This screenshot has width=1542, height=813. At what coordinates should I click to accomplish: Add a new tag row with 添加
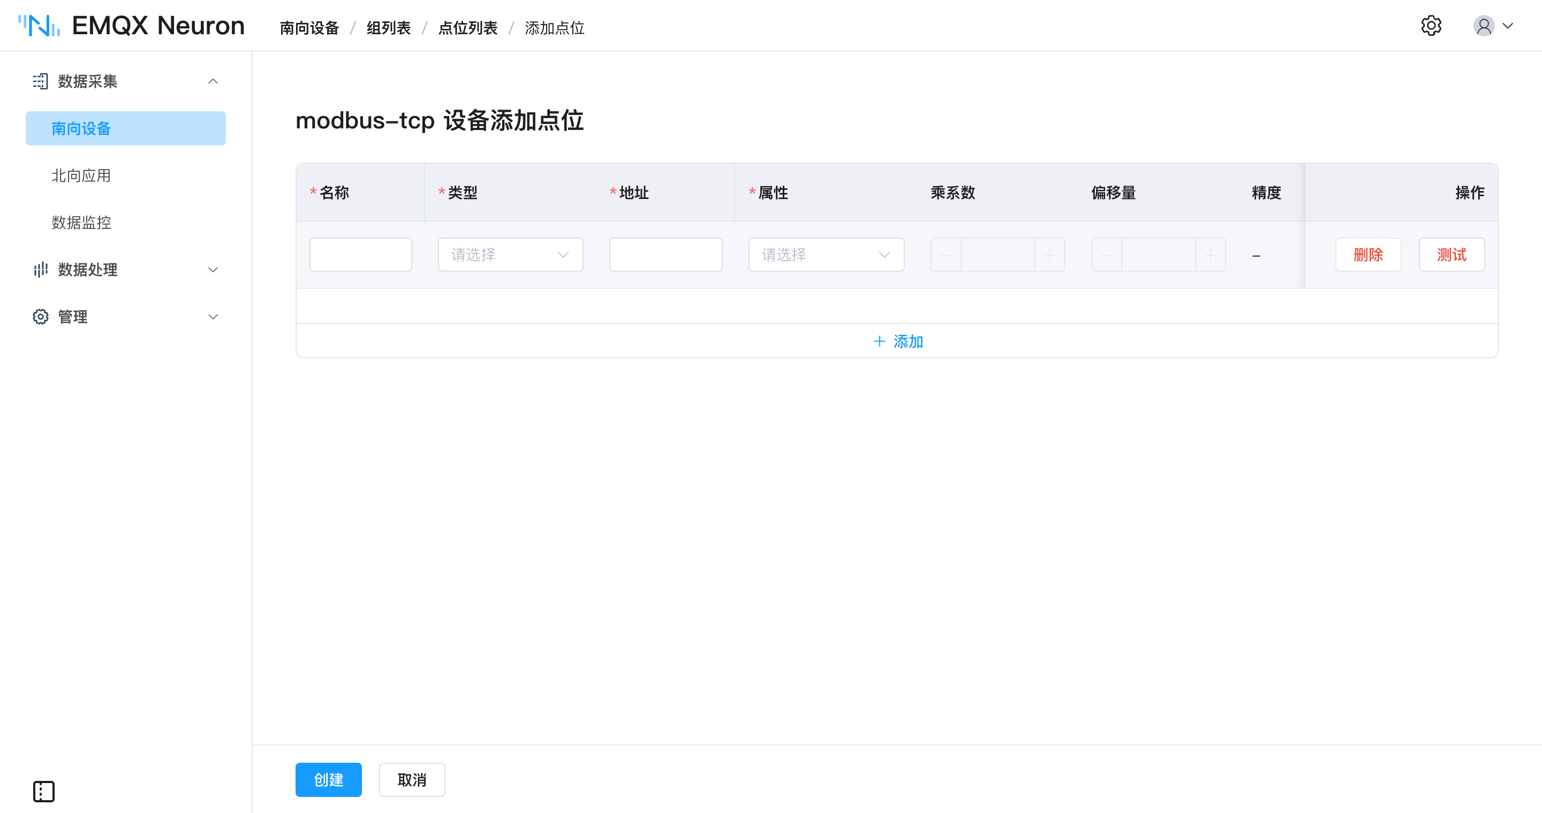[x=898, y=341]
